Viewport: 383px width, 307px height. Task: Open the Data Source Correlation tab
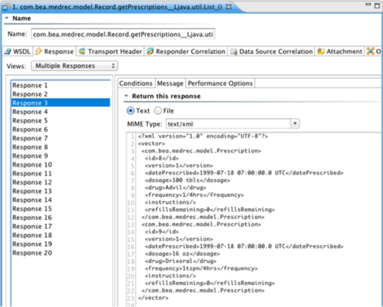tap(271, 52)
